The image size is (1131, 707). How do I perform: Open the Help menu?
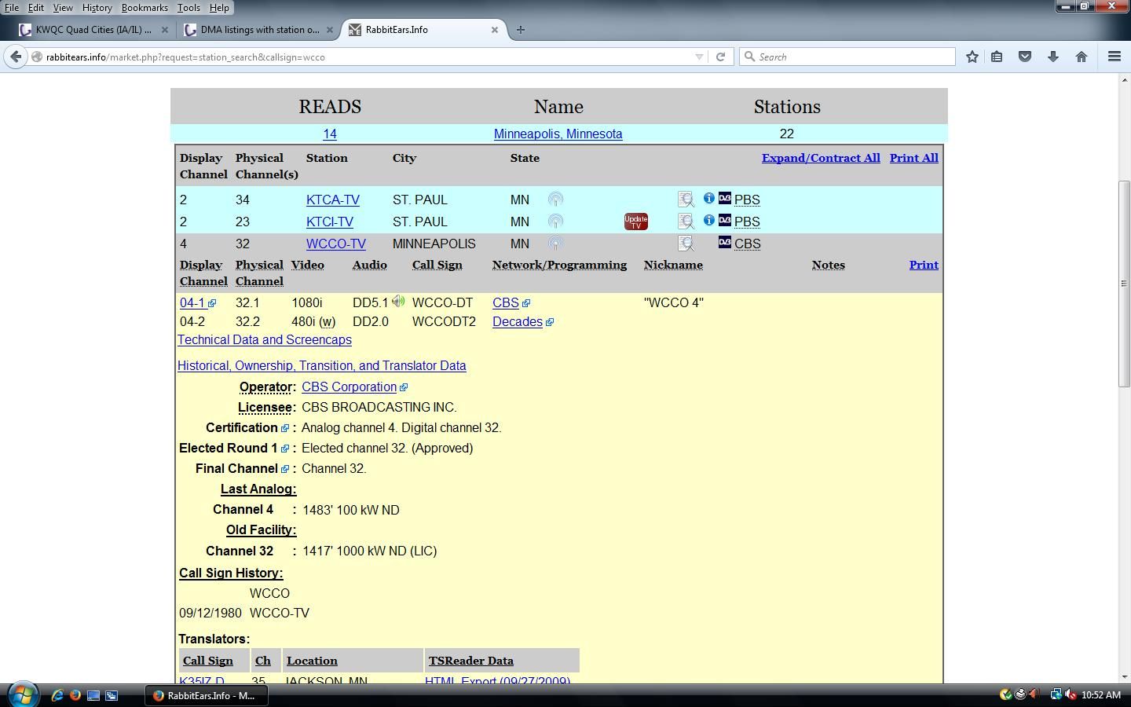point(219,7)
